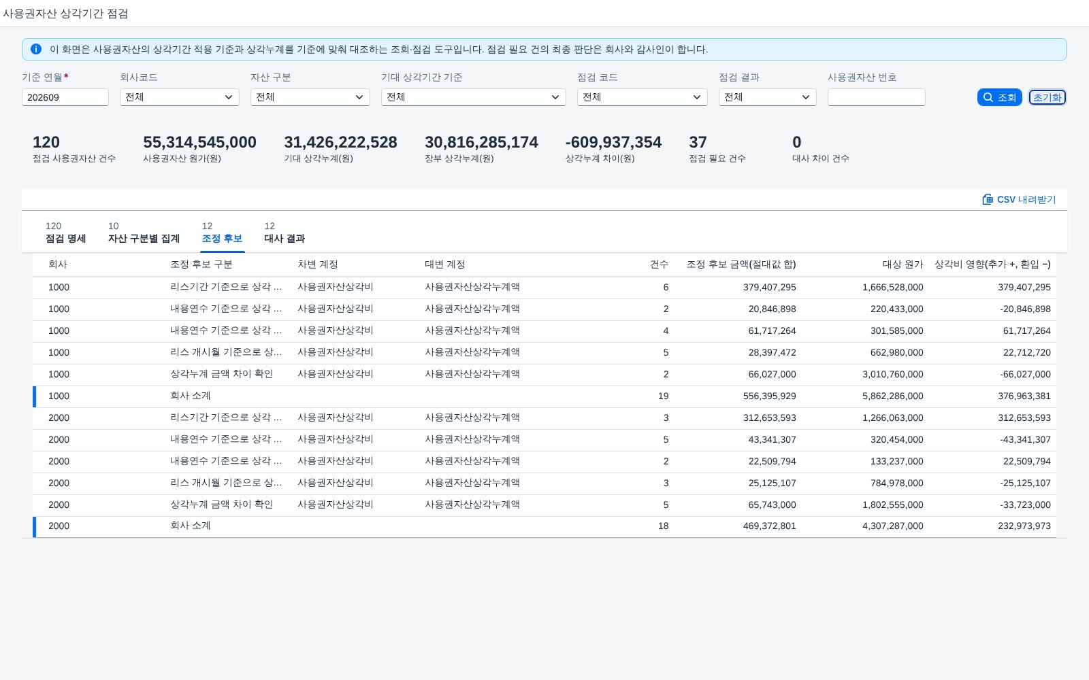Click the company 2000 subtotal amount 469,372,801
1089x680 pixels.
[770, 526]
